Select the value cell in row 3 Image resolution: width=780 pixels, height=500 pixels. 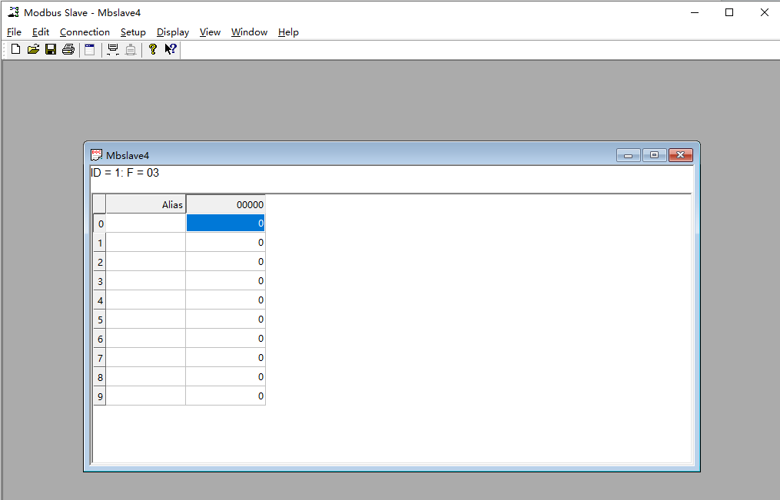pos(225,281)
